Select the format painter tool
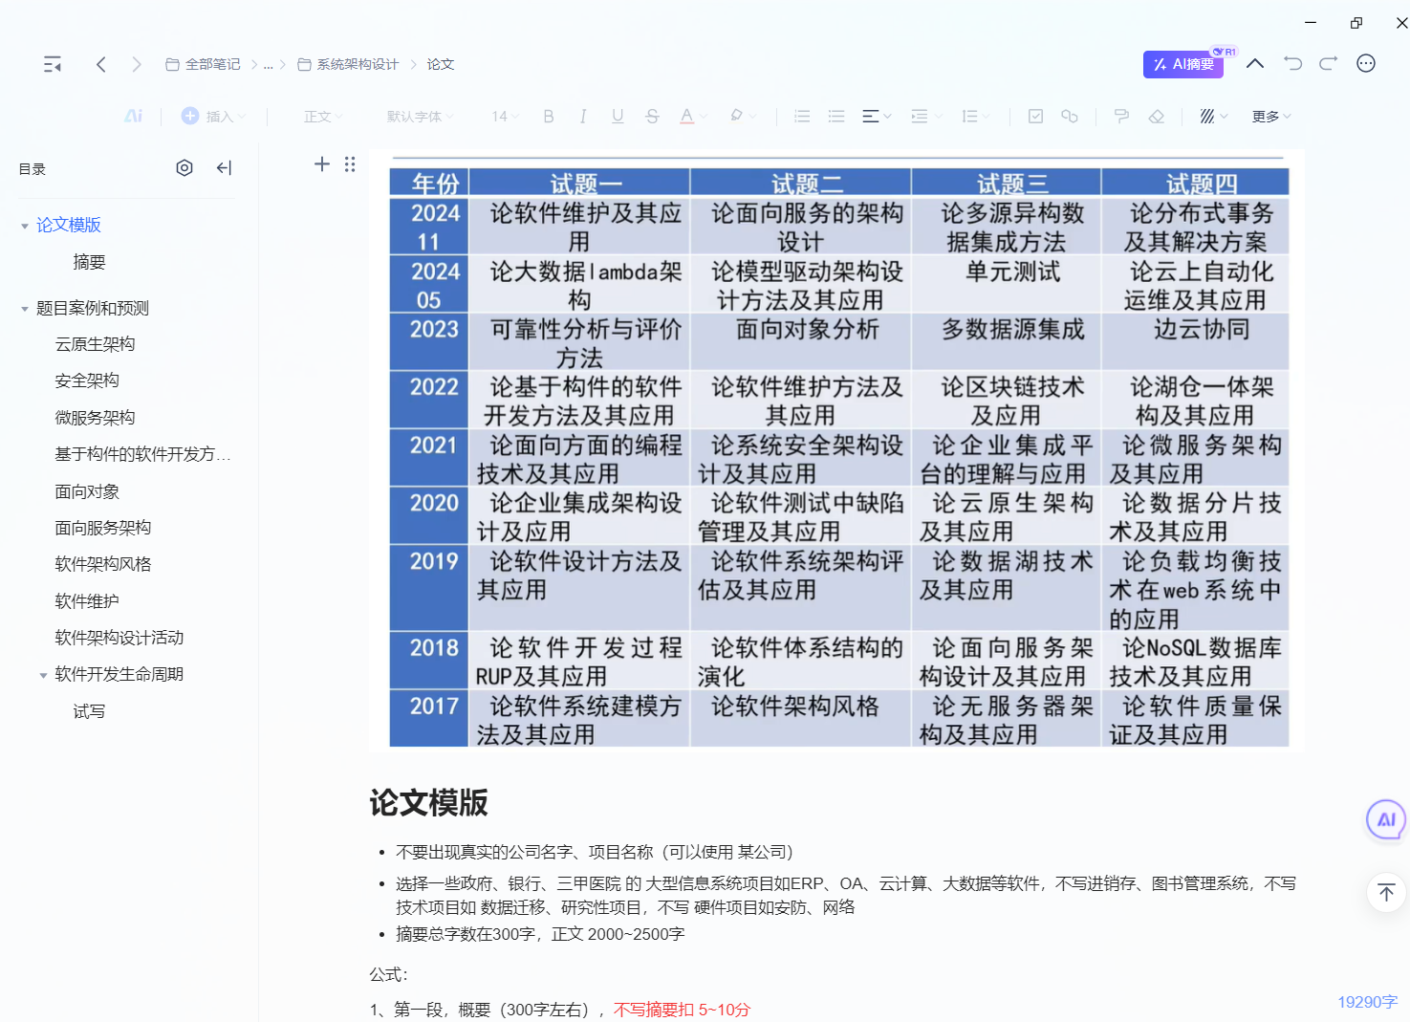 [1121, 117]
